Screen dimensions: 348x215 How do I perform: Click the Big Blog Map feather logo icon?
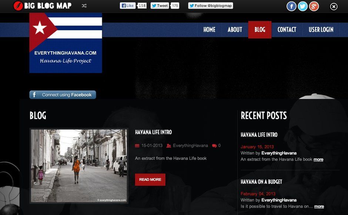18,6
